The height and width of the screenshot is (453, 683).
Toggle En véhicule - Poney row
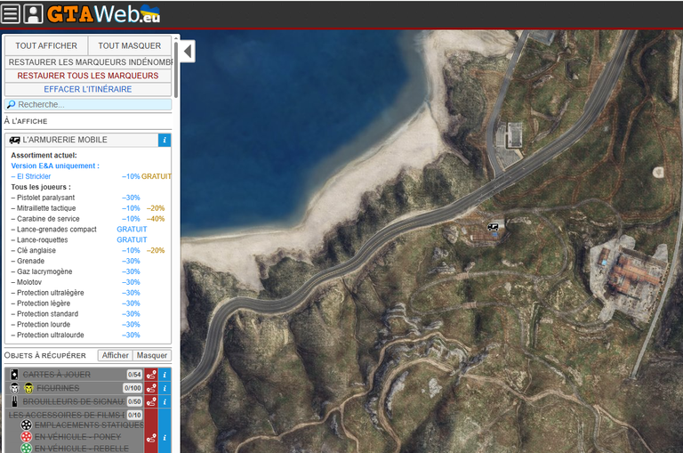(78, 437)
